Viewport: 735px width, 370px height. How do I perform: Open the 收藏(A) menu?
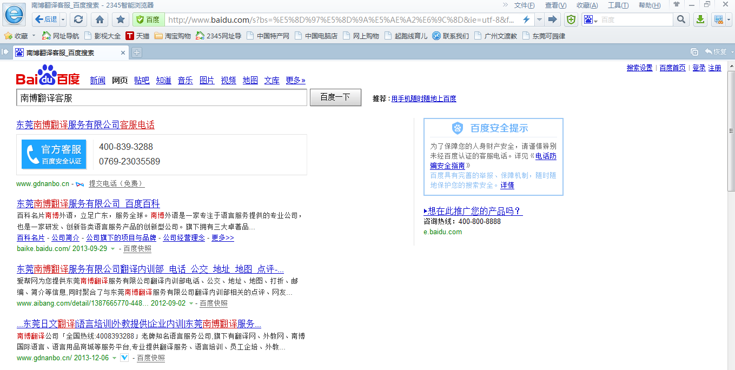(587, 5)
